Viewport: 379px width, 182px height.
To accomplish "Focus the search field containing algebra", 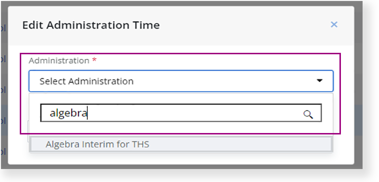I will (181, 113).
